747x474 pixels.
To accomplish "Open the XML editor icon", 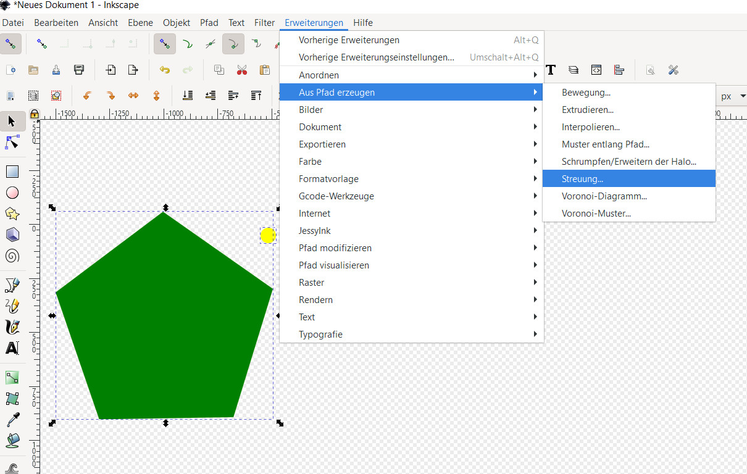I will 596,70.
